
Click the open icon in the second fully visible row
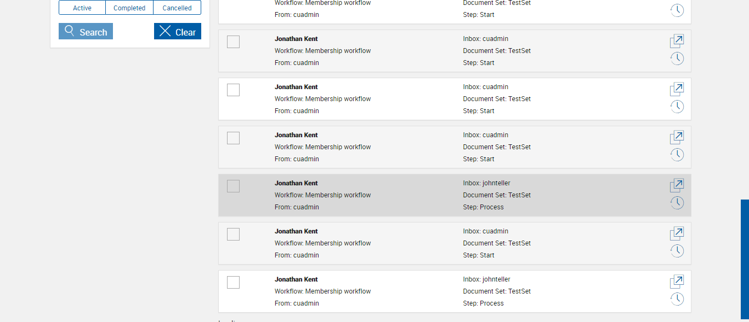[677, 89]
